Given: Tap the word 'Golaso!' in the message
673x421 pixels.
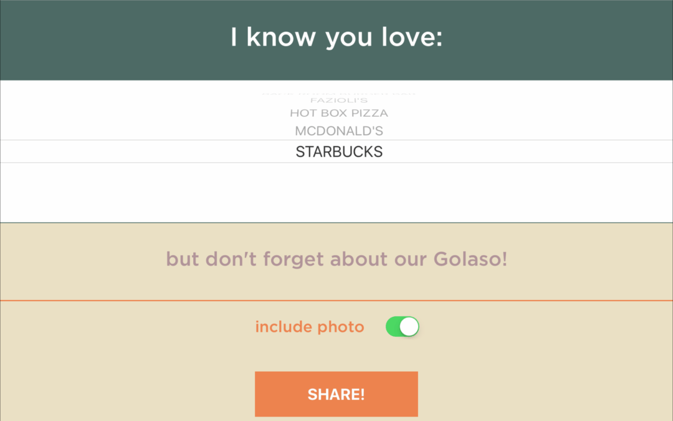Looking at the screenshot, I should (470, 259).
